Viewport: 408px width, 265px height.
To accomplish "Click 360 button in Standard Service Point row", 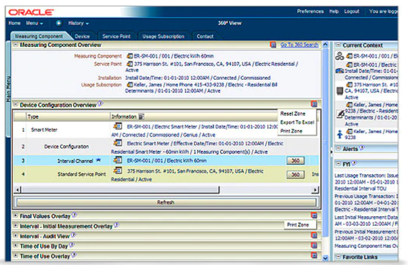I will tap(295, 174).
